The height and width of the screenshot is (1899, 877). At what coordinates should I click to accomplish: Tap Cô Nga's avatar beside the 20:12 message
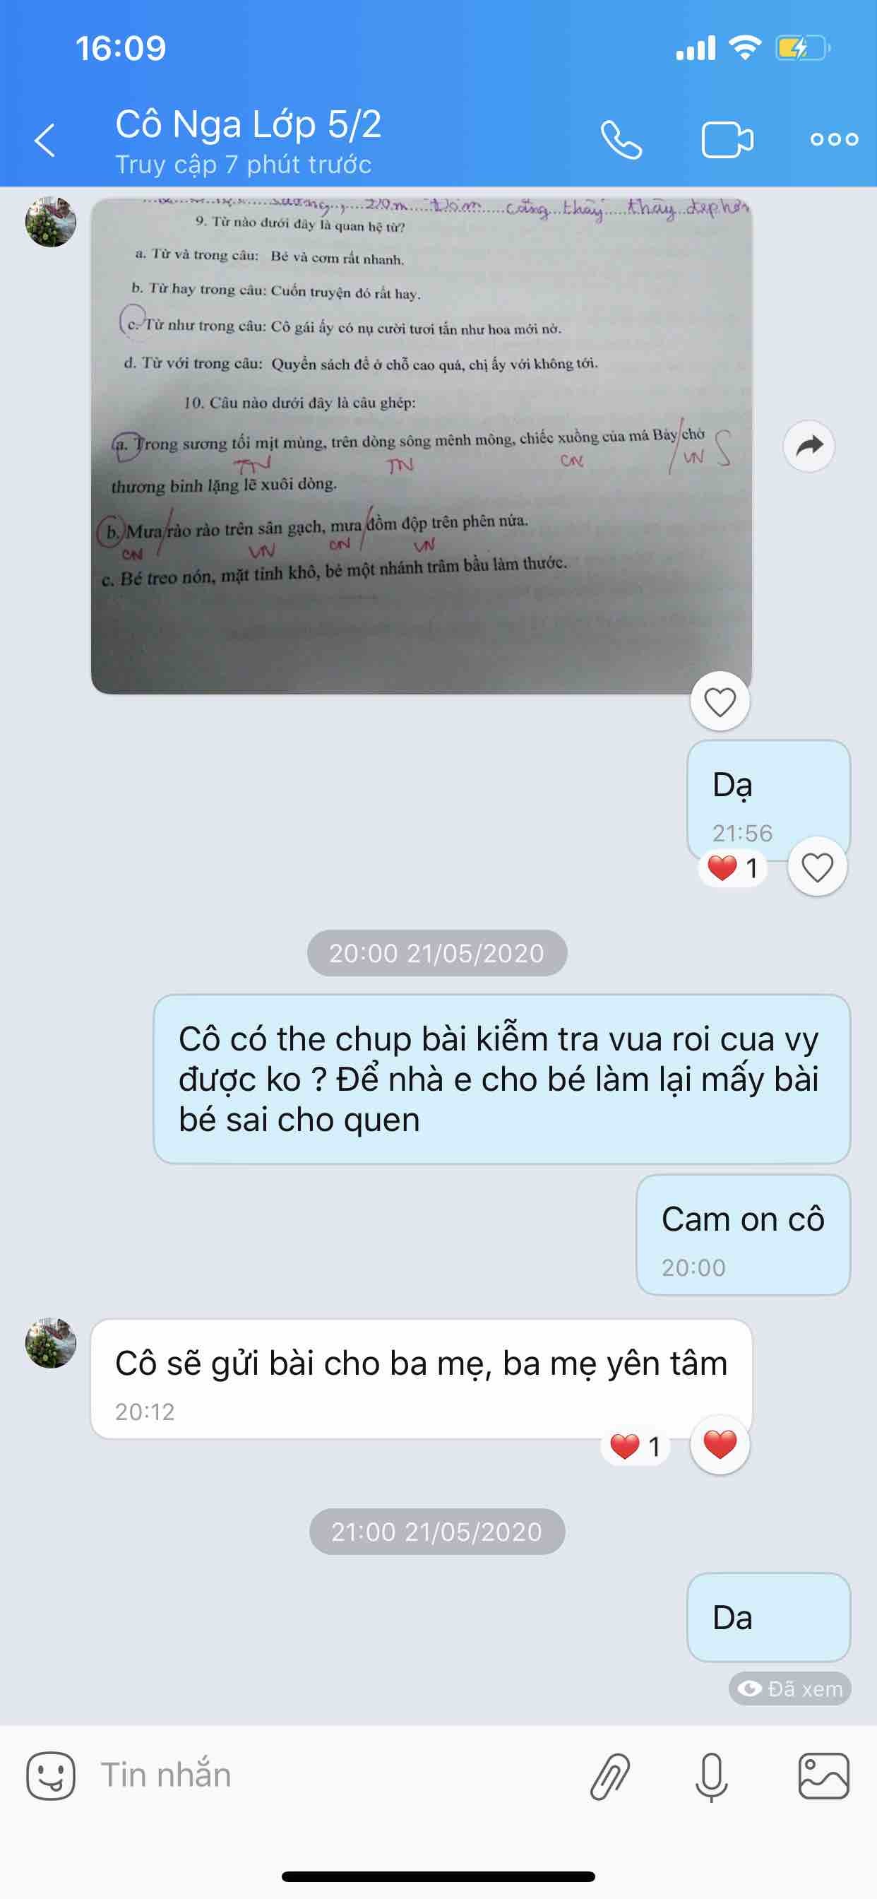(51, 1343)
